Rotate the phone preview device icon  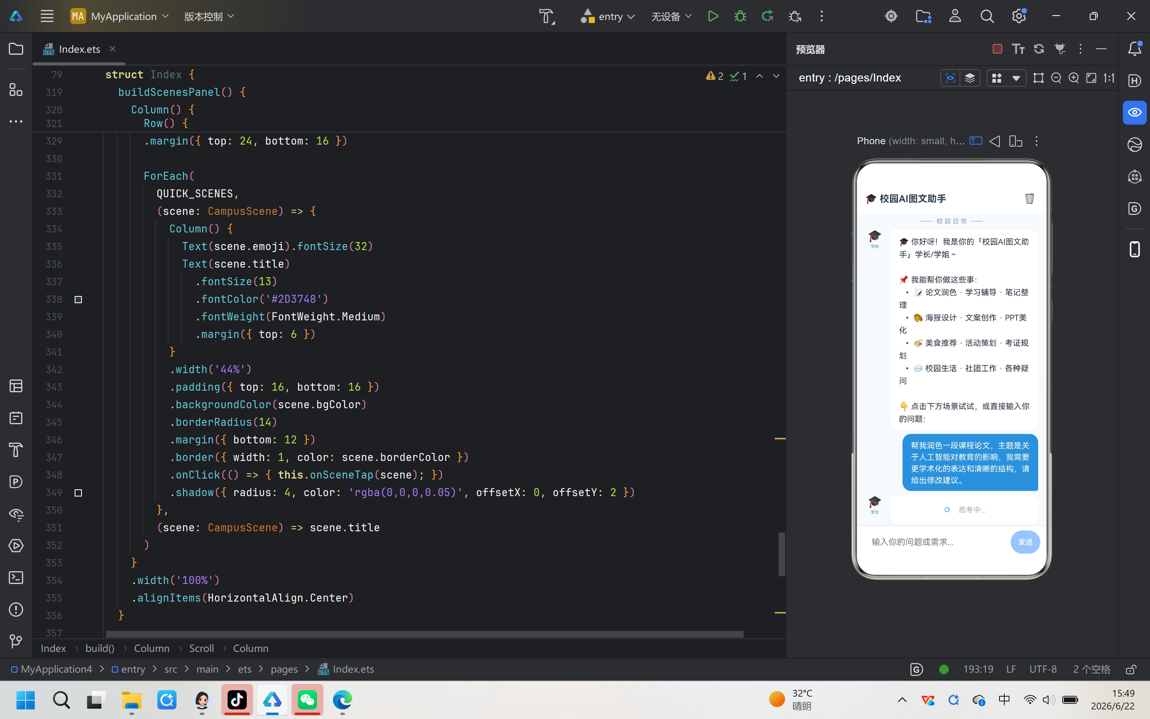click(1015, 141)
